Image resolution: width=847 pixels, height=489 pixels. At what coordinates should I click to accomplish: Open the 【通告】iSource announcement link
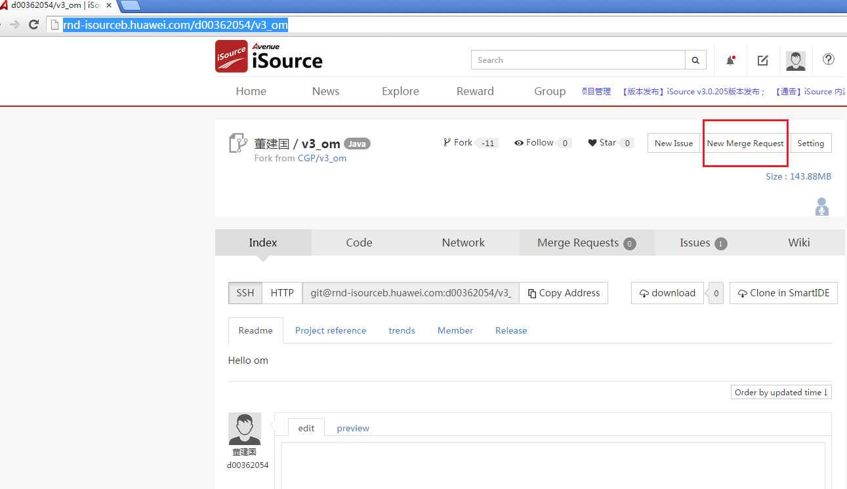[810, 92]
